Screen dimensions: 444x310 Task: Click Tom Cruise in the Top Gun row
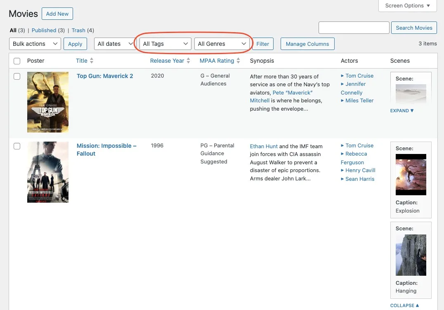coord(359,76)
